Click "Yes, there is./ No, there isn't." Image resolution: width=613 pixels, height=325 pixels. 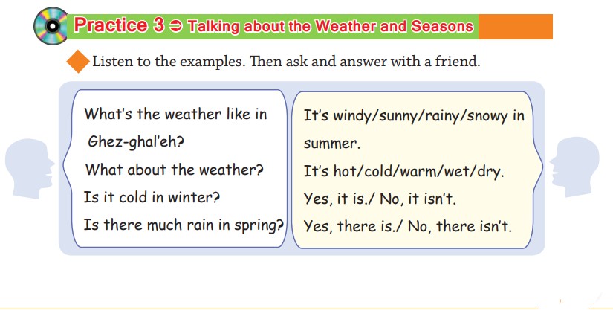408,227
